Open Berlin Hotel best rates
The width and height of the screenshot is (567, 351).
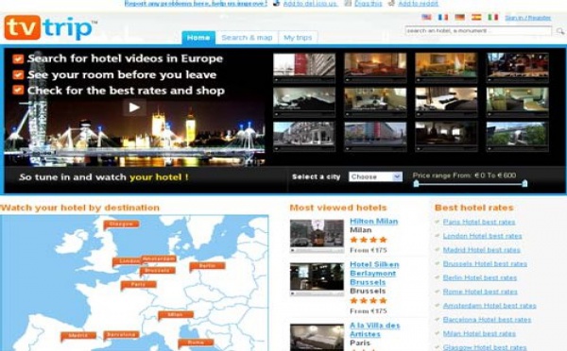pos(480,277)
